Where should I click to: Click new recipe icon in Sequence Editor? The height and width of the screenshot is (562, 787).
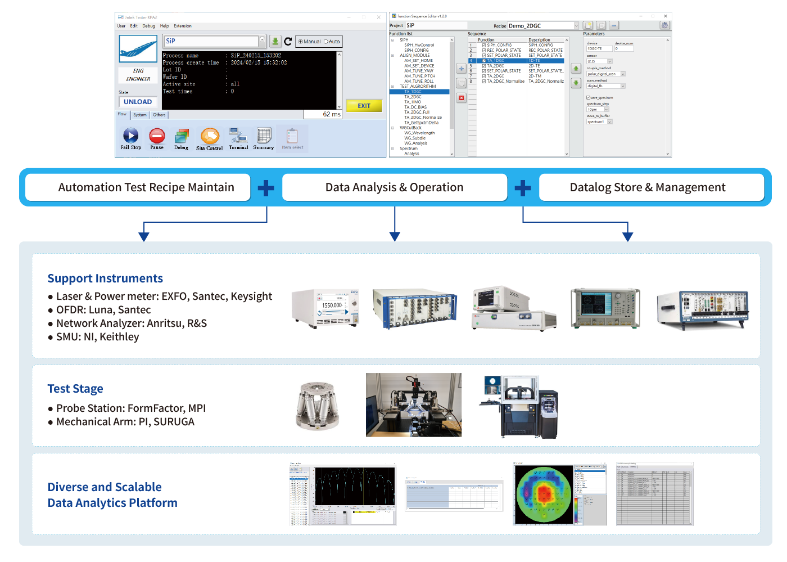click(588, 25)
